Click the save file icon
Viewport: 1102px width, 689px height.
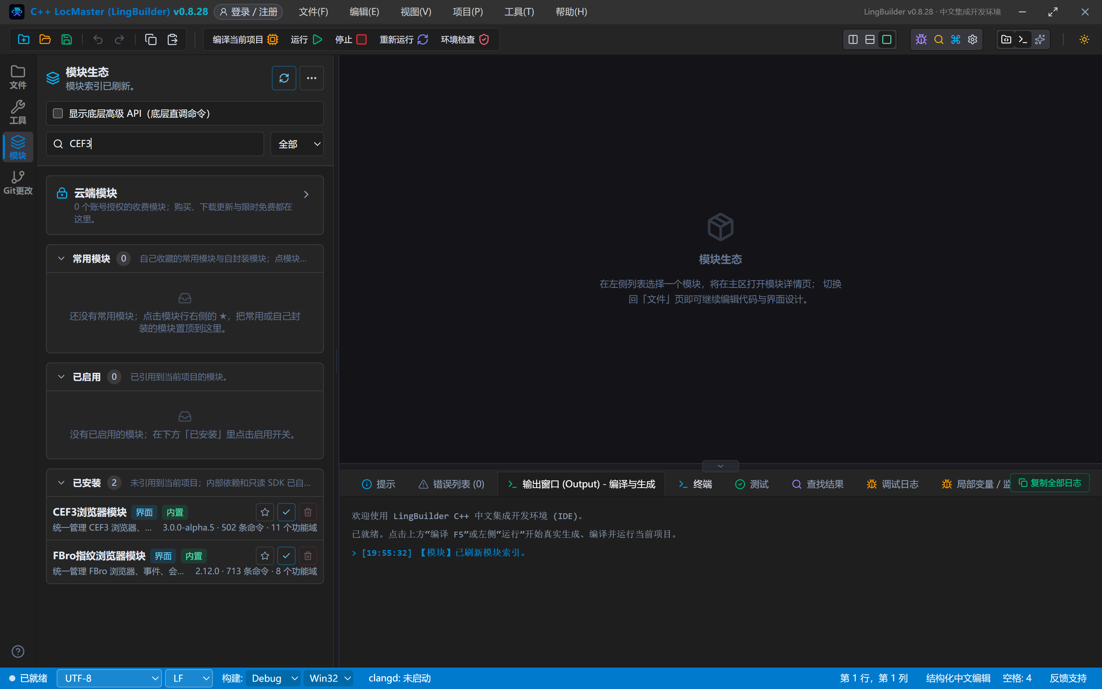67,40
